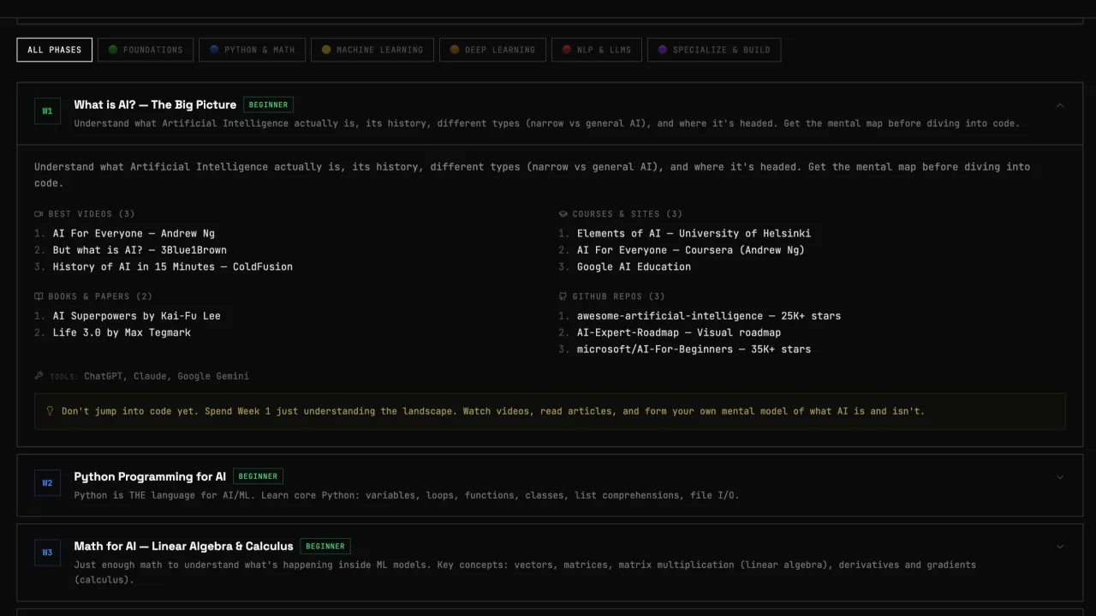The height and width of the screenshot is (616, 1096).
Task: Click Beginner badge on Python Programming
Action: click(258, 476)
